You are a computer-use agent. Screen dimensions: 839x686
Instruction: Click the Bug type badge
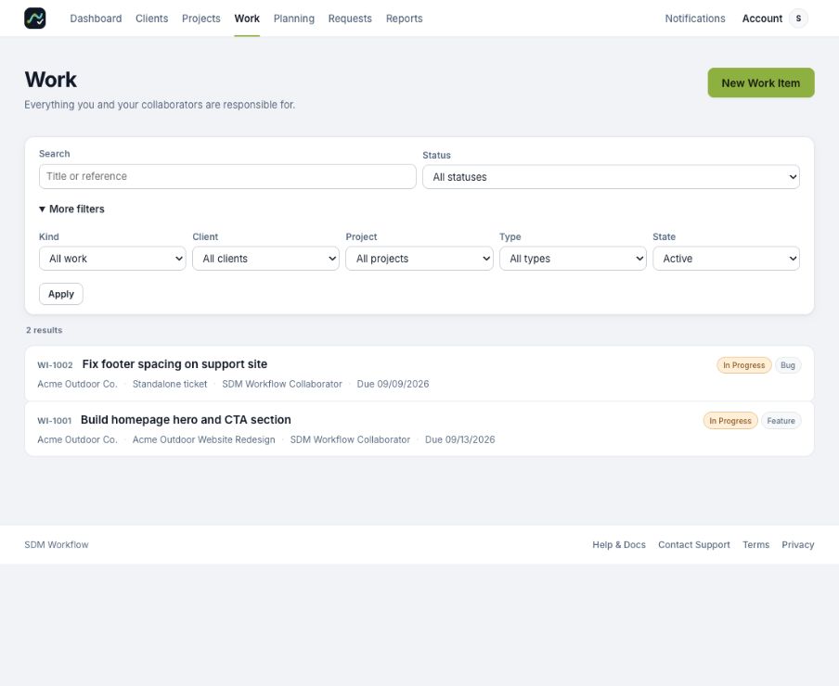pyautogui.click(x=788, y=365)
